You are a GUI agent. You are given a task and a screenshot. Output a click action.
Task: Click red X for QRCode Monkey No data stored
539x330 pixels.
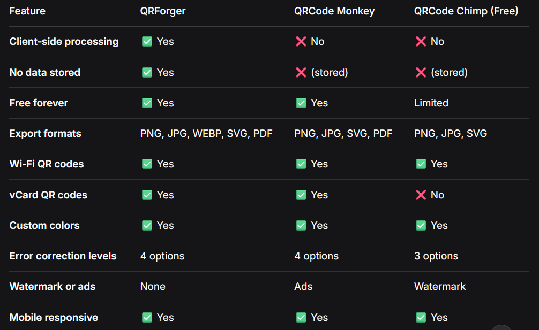point(301,72)
